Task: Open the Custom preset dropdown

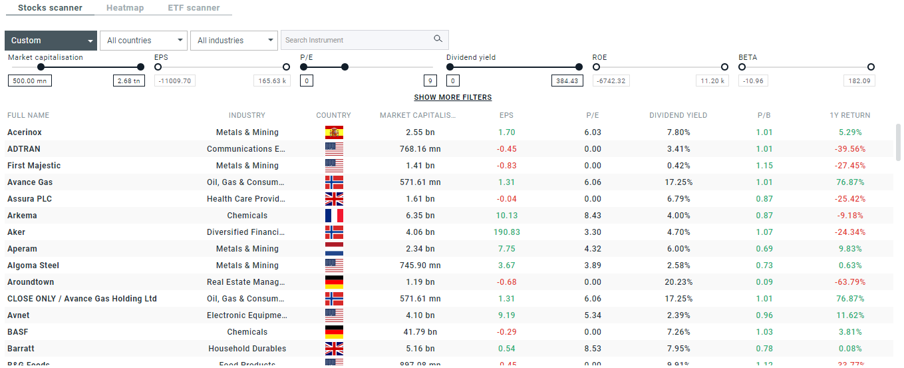Action: coord(51,41)
